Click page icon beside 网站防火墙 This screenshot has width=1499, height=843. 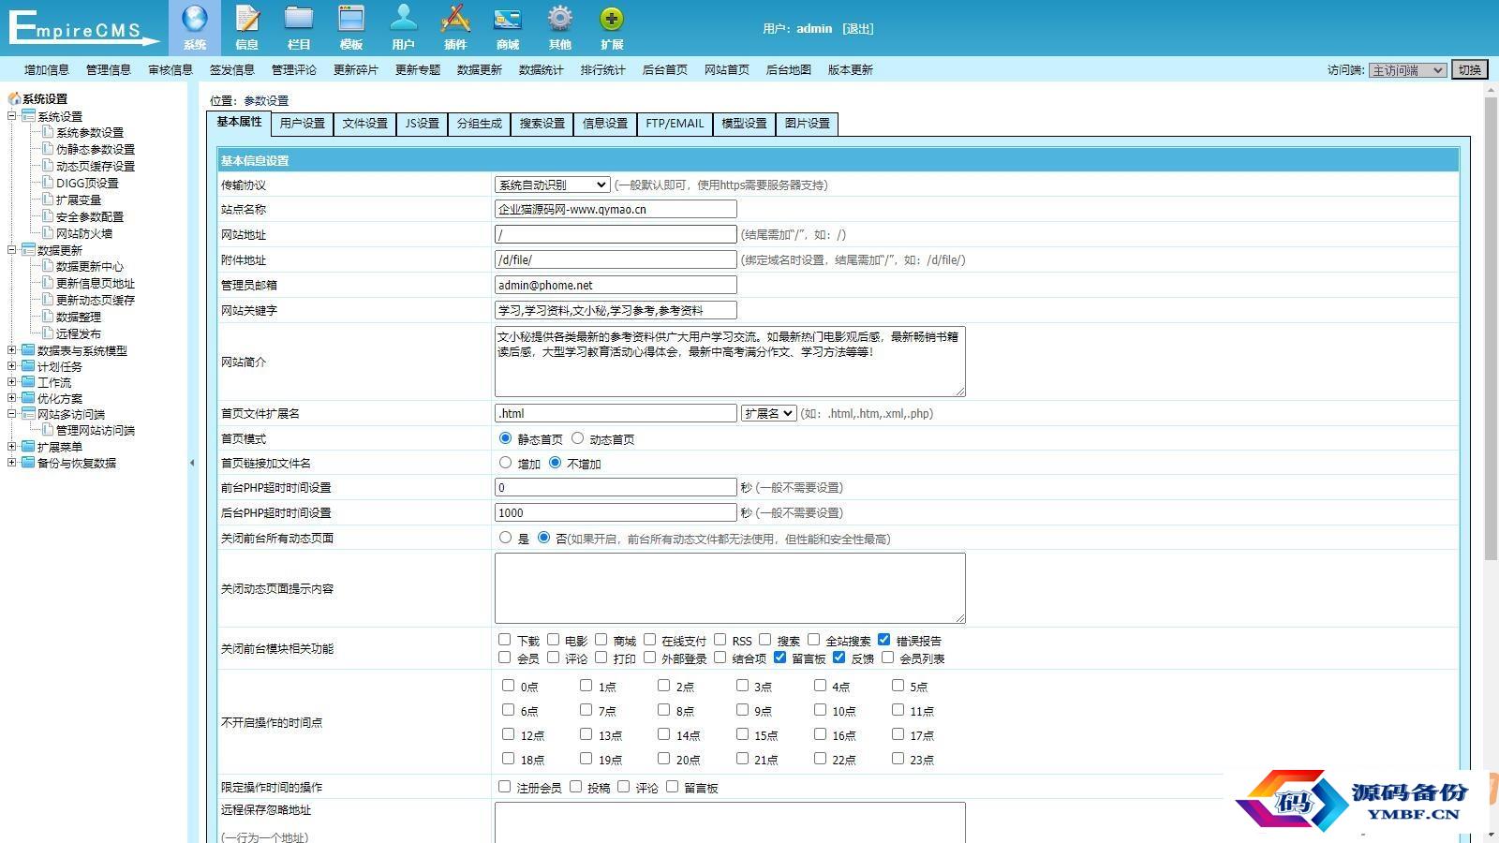[x=48, y=233]
